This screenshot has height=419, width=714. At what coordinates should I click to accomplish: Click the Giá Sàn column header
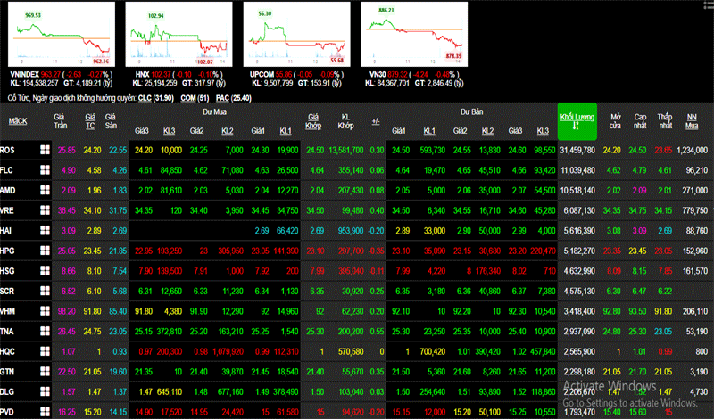coord(111,121)
